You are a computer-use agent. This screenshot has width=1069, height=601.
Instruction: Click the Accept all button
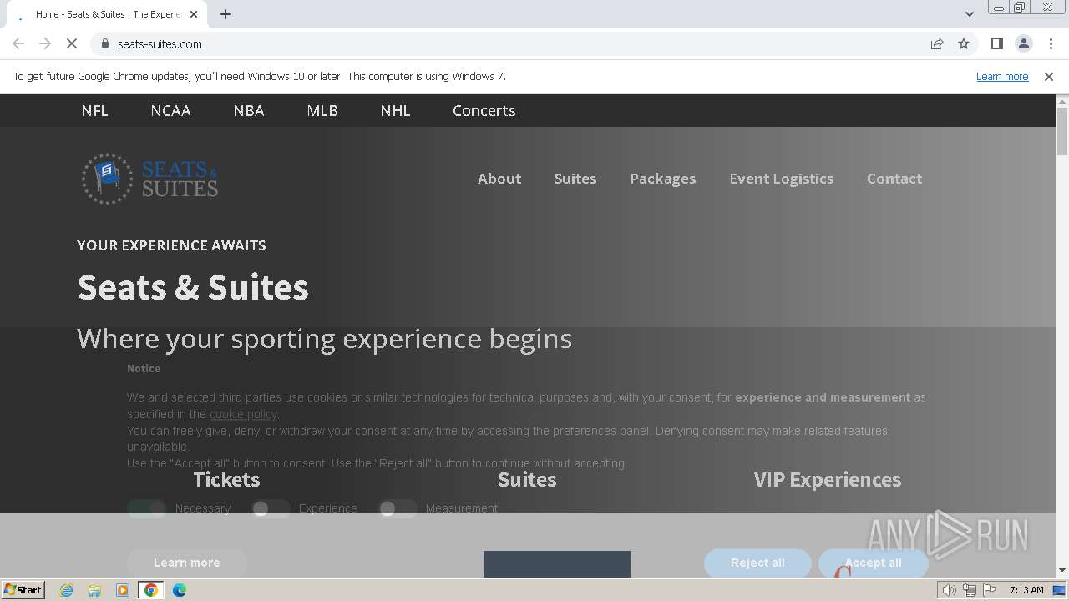point(873,563)
